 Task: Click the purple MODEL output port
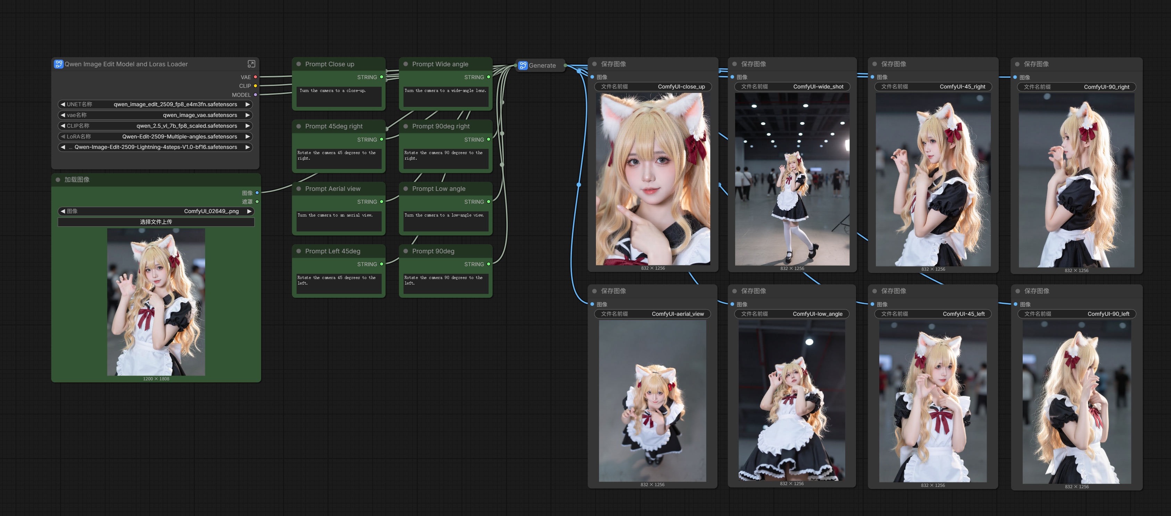[256, 95]
